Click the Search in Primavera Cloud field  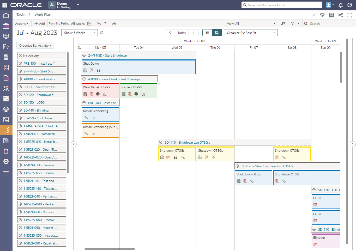(x=282, y=5)
